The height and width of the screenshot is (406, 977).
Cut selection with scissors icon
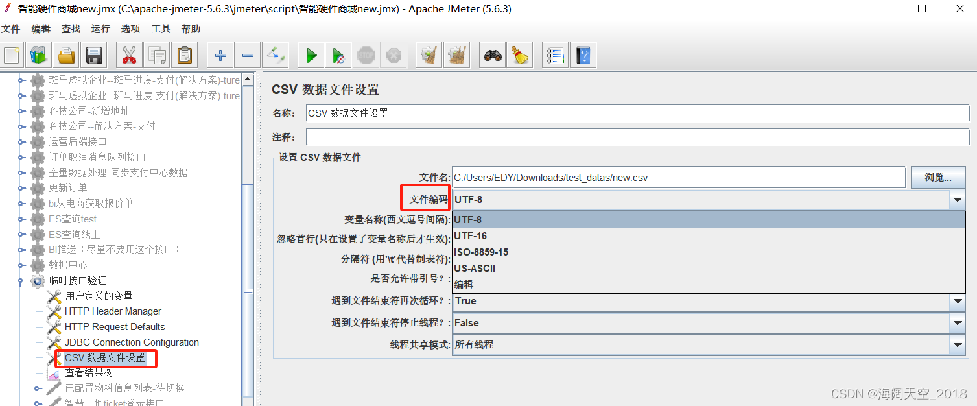128,54
